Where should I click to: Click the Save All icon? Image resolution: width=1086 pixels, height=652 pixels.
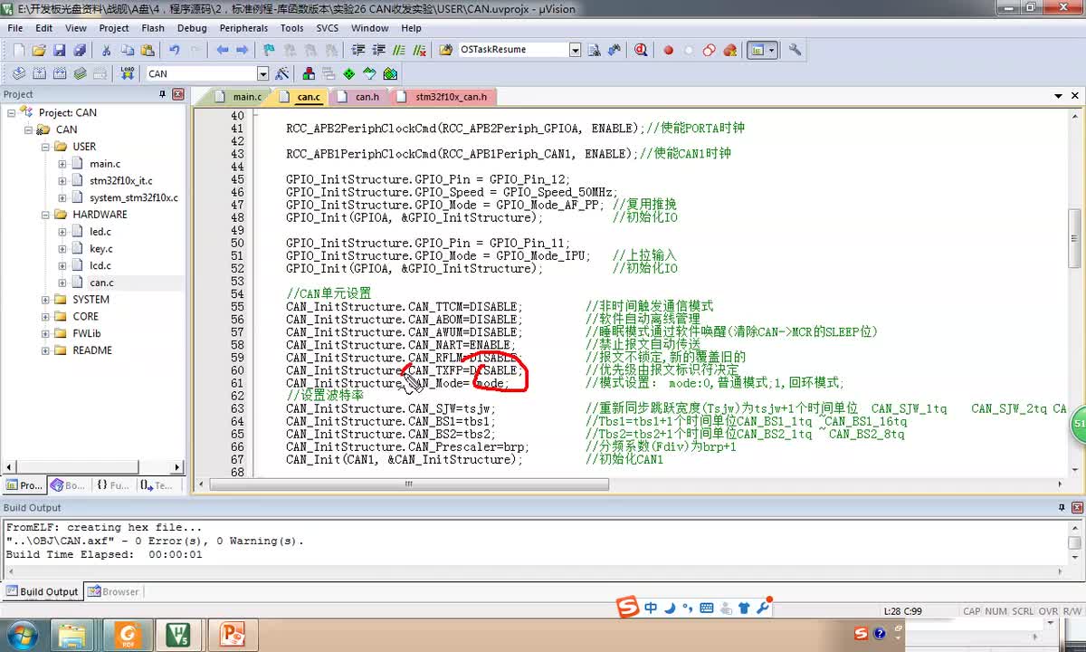tap(80, 50)
